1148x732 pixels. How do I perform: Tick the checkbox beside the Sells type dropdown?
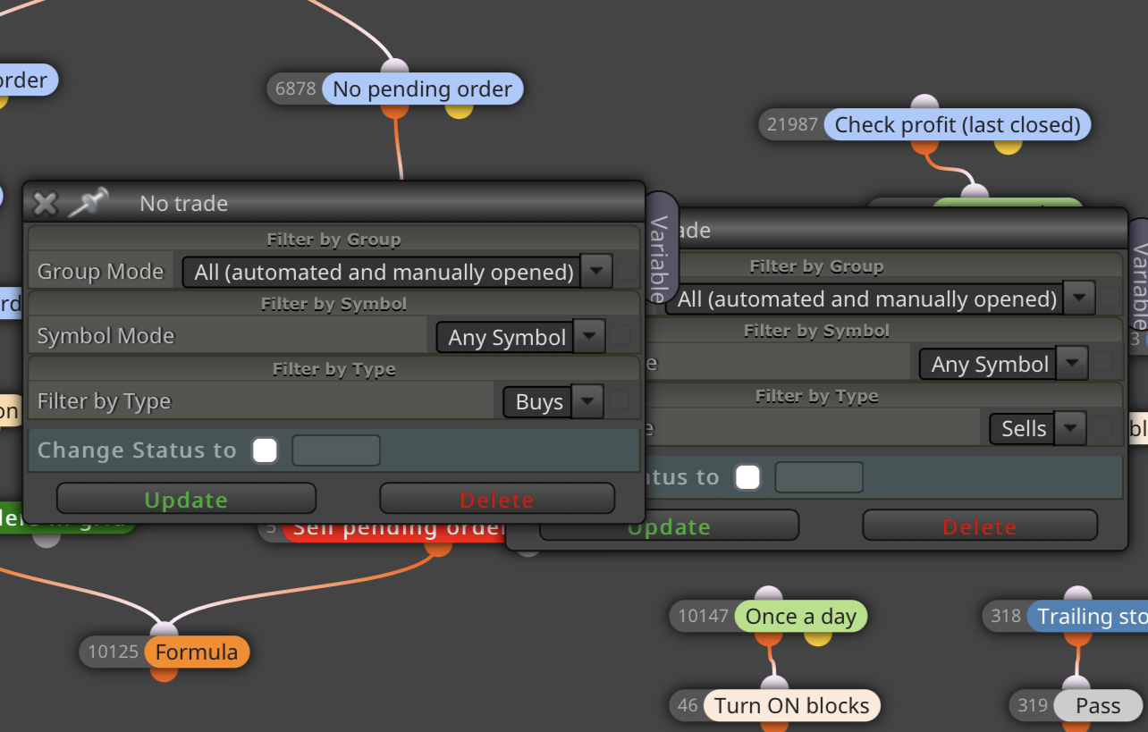click(1102, 427)
